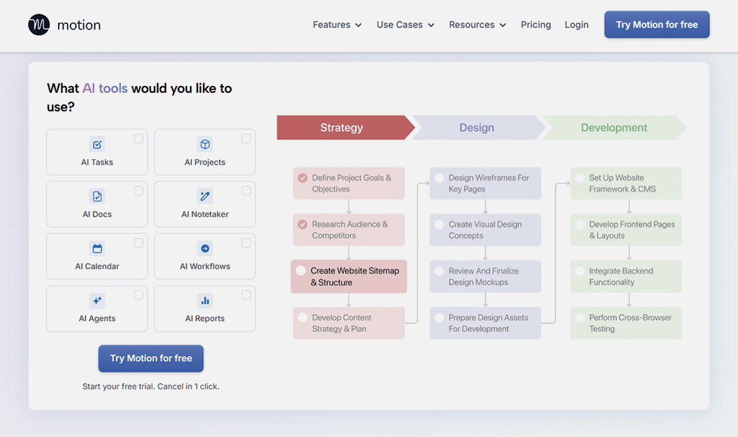The height and width of the screenshot is (437, 738).
Task: Mark Create Website Sitemap & Structure complete
Action: tap(301, 270)
